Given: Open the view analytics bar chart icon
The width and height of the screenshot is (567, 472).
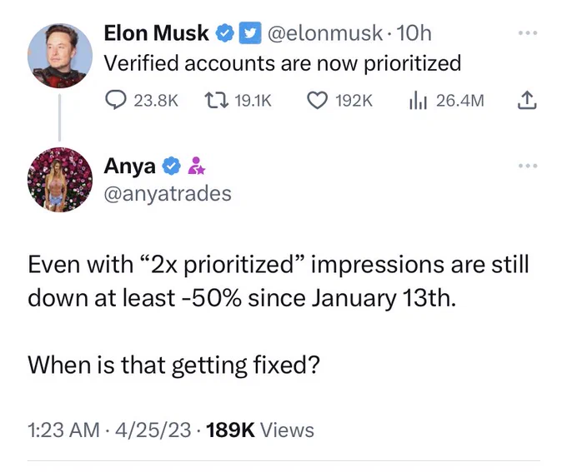Looking at the screenshot, I should [x=418, y=101].
